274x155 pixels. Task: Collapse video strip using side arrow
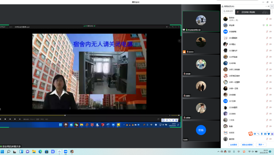179,41
